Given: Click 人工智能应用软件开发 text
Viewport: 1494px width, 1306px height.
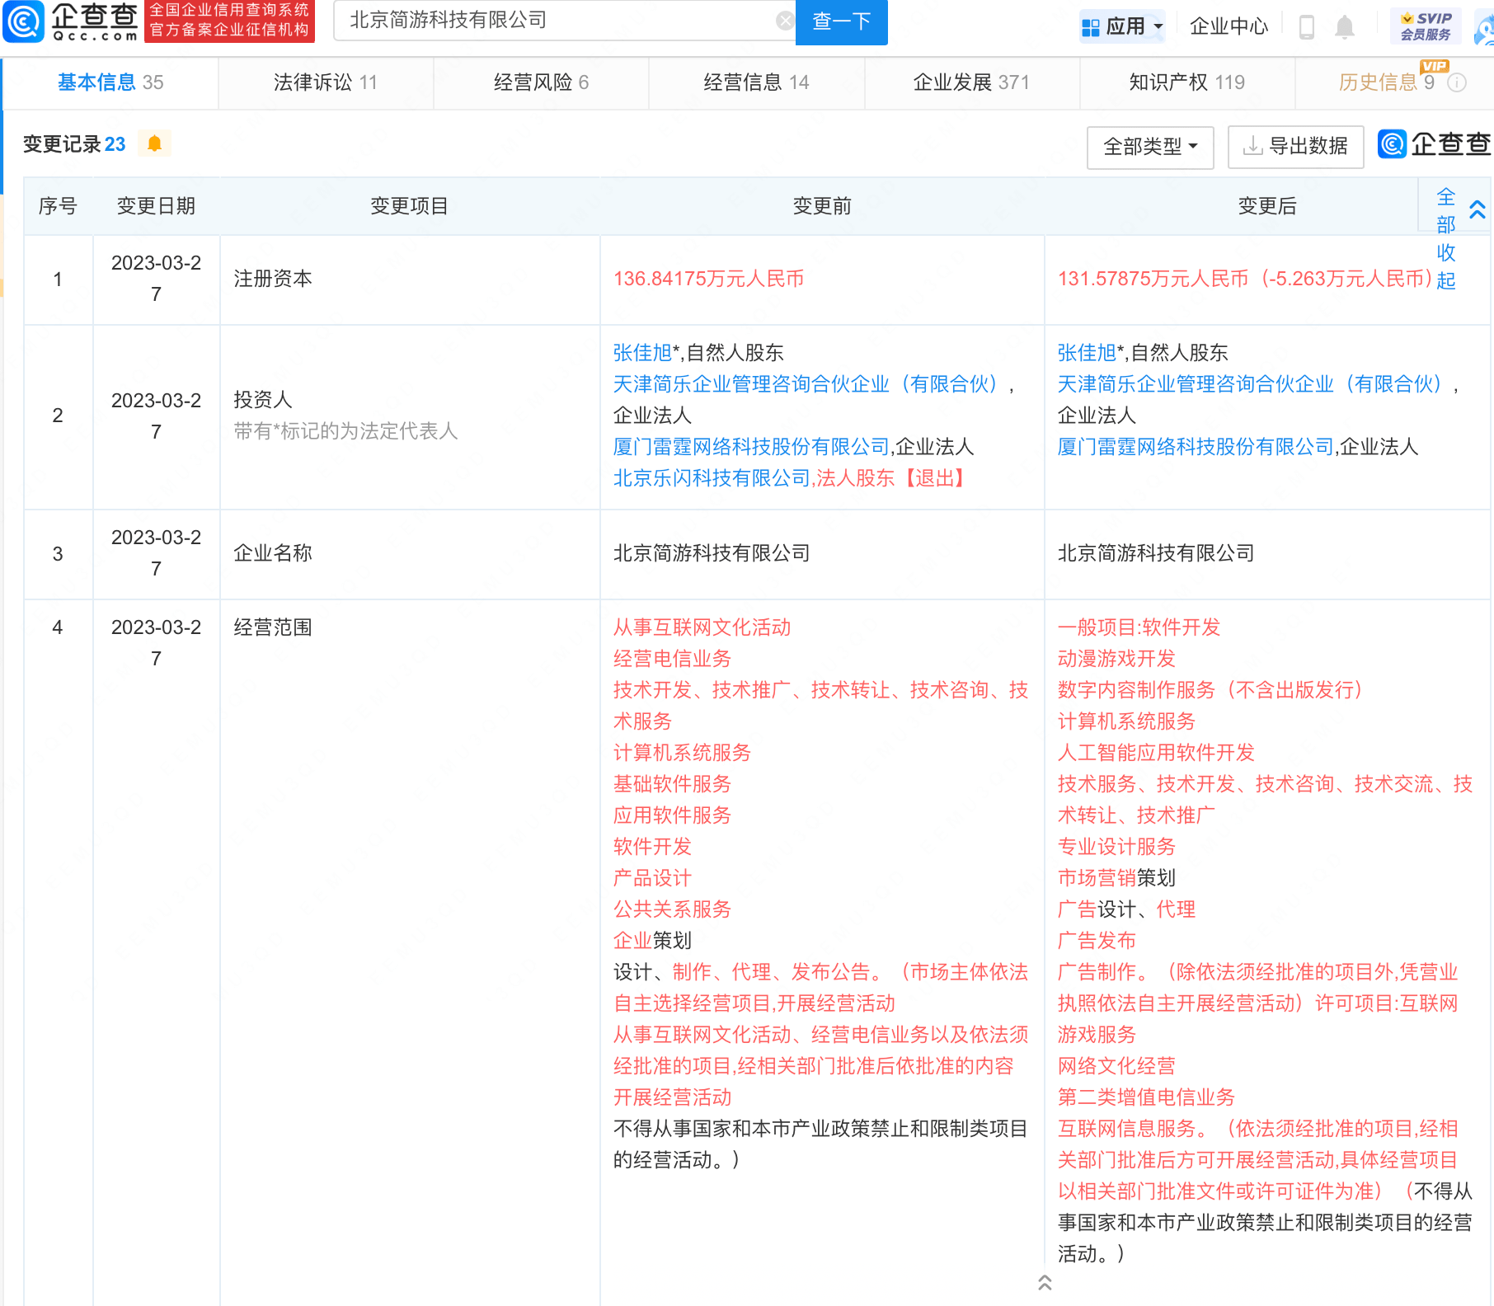Looking at the screenshot, I should point(1156,753).
